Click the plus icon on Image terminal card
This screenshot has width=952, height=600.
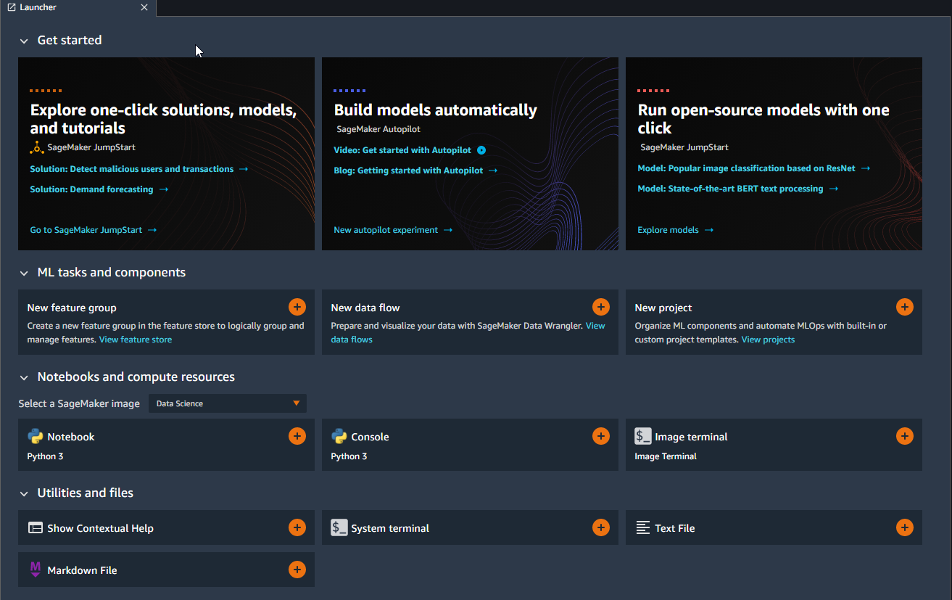click(x=905, y=435)
